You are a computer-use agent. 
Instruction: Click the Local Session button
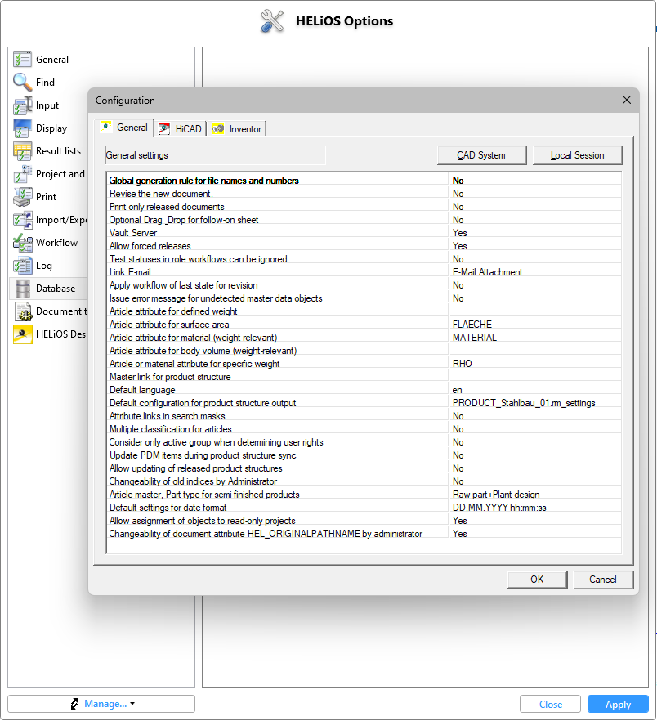pos(577,155)
